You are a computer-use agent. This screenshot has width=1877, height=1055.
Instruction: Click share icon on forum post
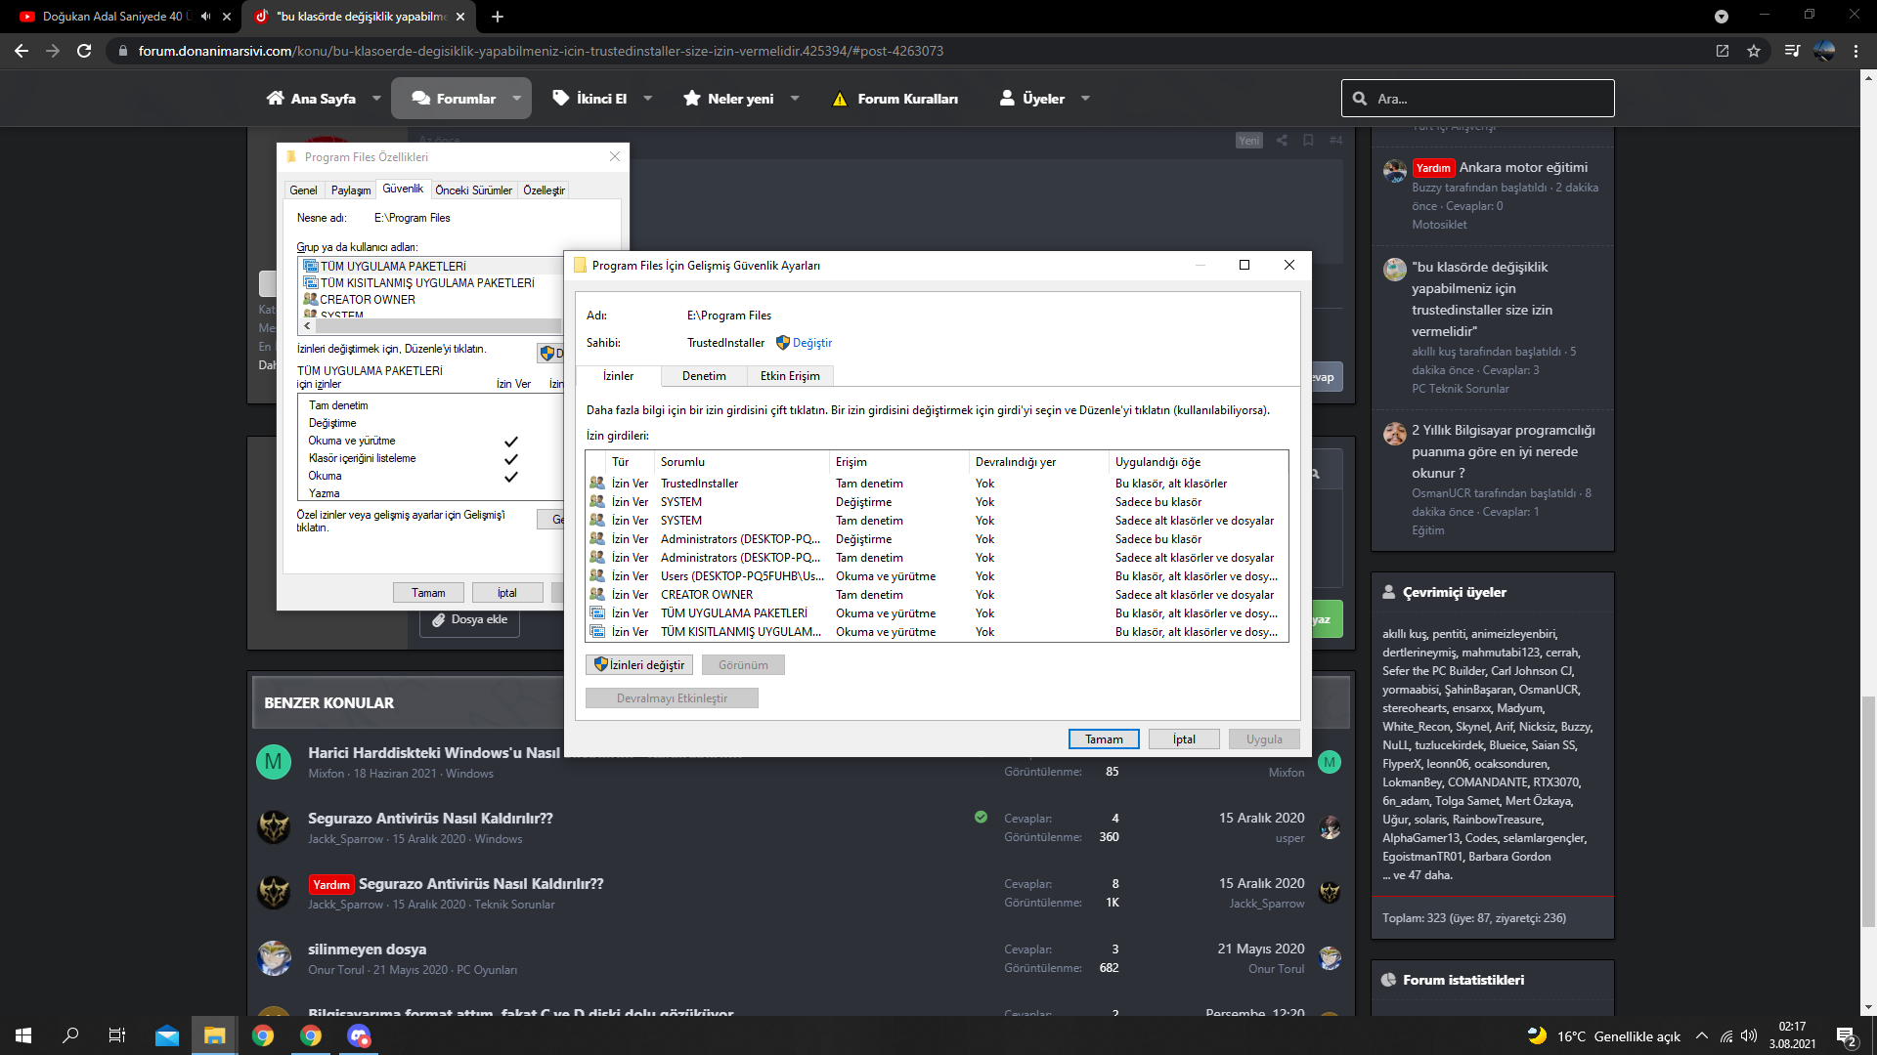pyautogui.click(x=1282, y=140)
